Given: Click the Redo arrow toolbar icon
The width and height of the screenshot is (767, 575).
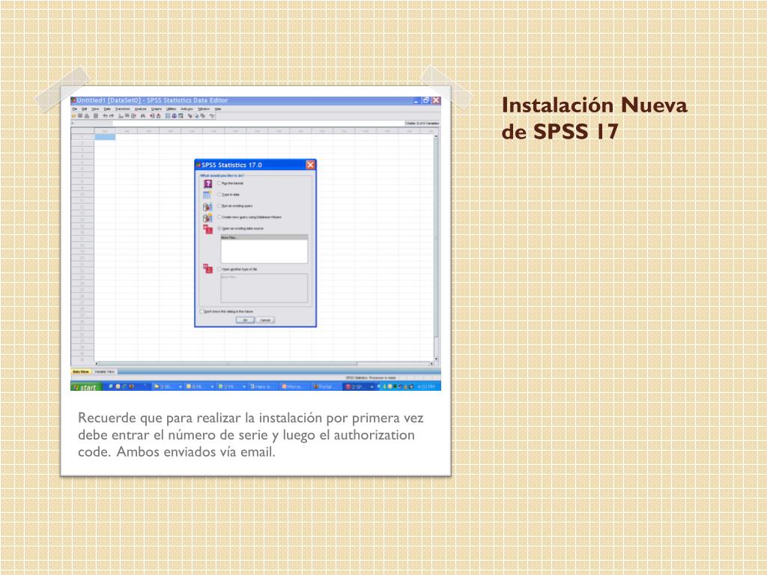Looking at the screenshot, I should click(112, 116).
